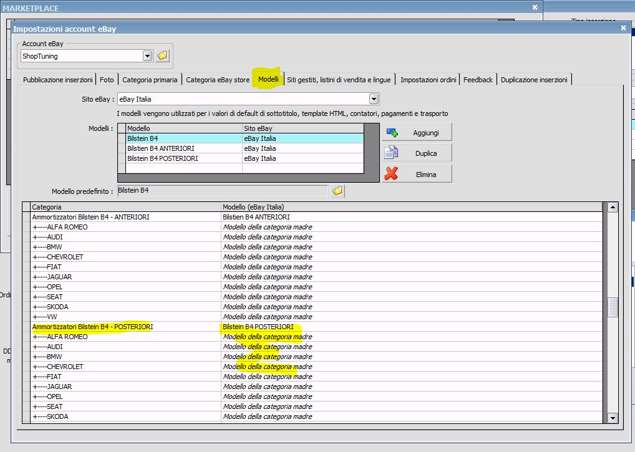635x452 pixels.
Task: Open the Foto tab
Action: (x=107, y=80)
